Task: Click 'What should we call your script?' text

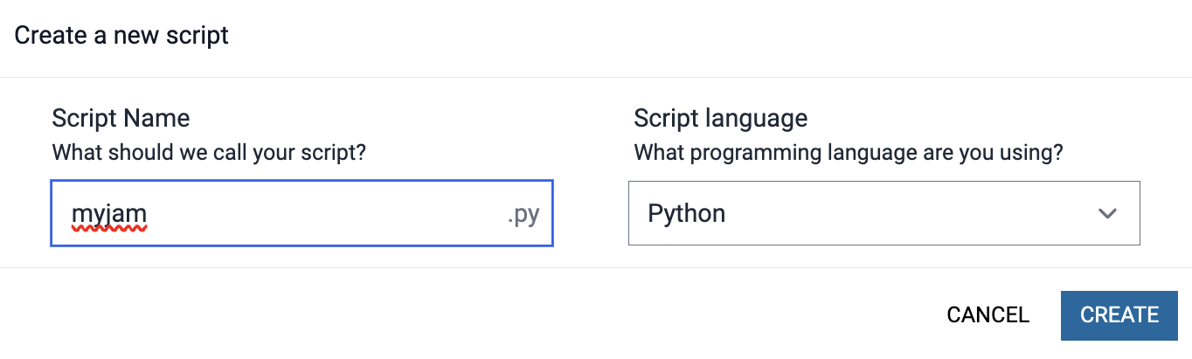Action: pos(209,152)
